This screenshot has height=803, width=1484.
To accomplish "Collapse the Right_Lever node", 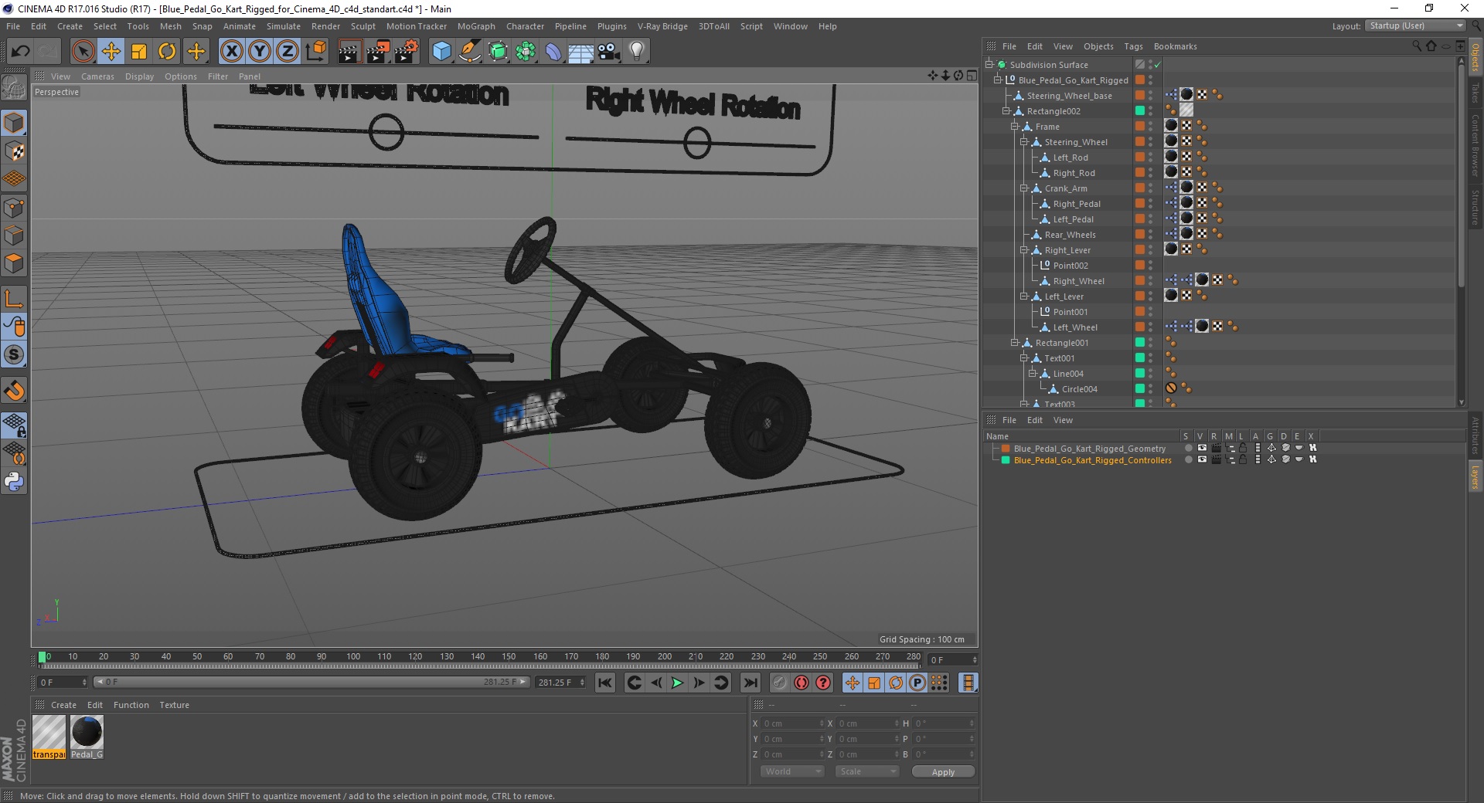I will 1023,250.
